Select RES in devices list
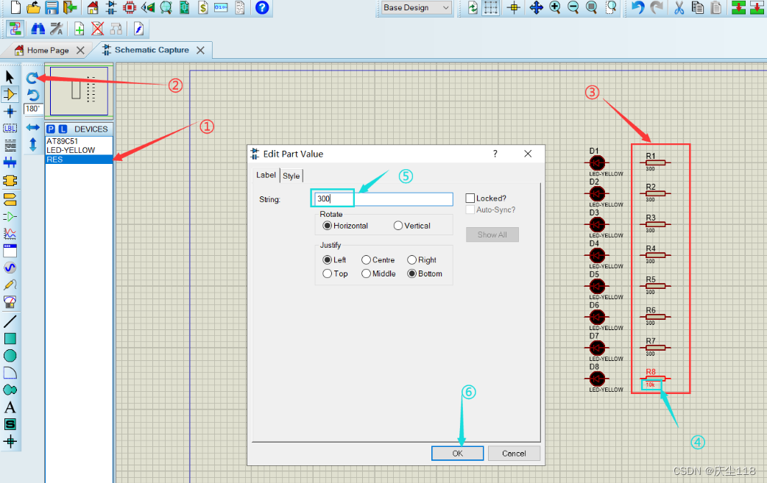The width and height of the screenshot is (767, 483). coord(79,160)
